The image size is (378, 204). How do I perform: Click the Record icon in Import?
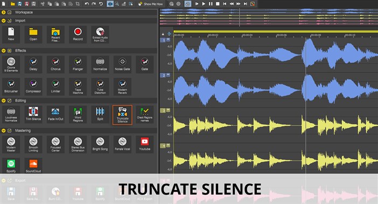(x=78, y=34)
